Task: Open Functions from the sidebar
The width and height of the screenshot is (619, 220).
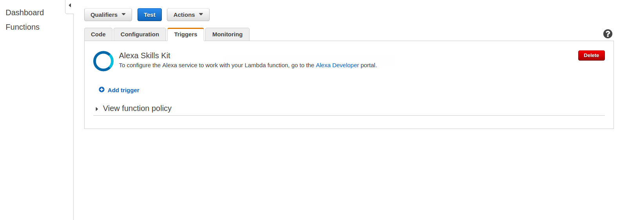Action: 23,27
